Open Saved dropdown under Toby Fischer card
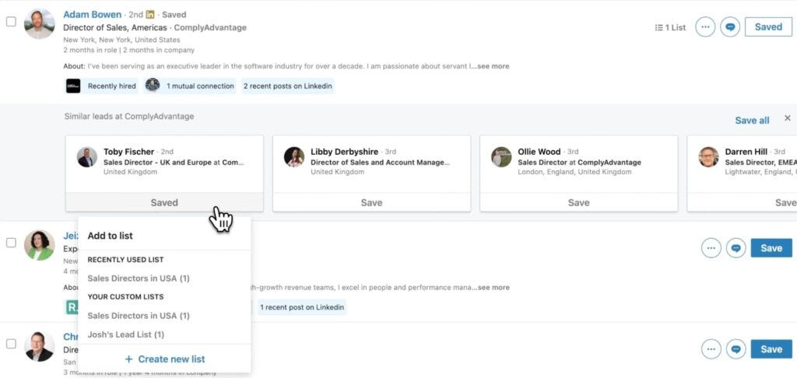This screenshot has width=797, height=378. tap(164, 202)
